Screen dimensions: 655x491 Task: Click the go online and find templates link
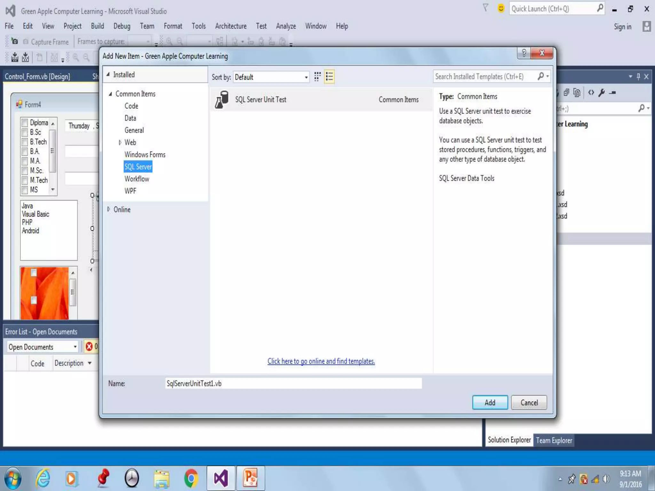click(x=321, y=361)
